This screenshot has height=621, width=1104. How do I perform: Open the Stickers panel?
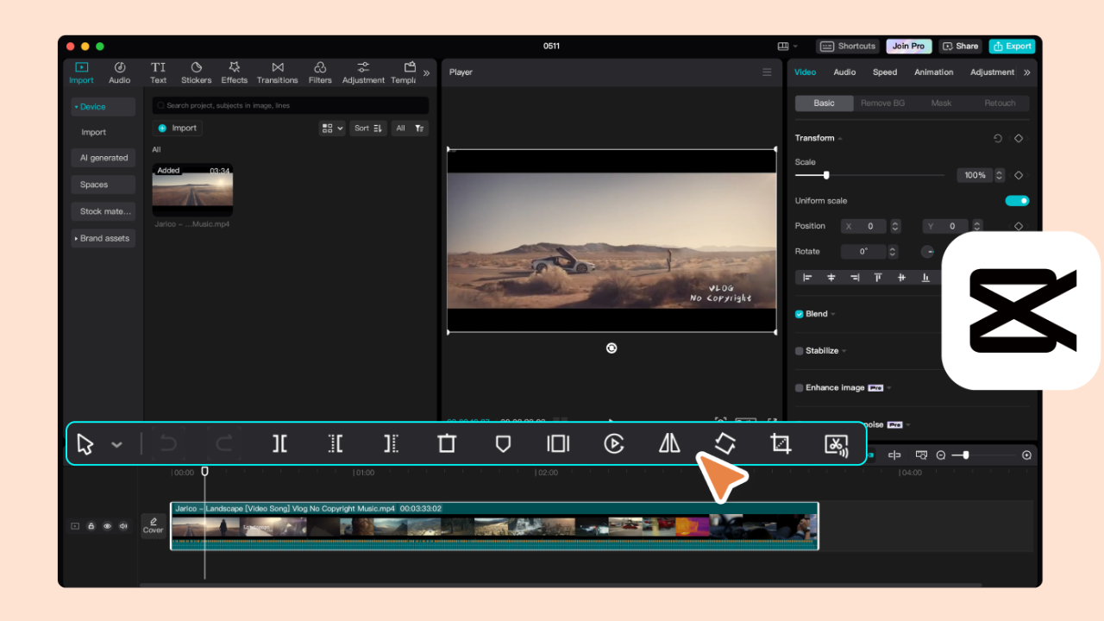[x=196, y=72]
